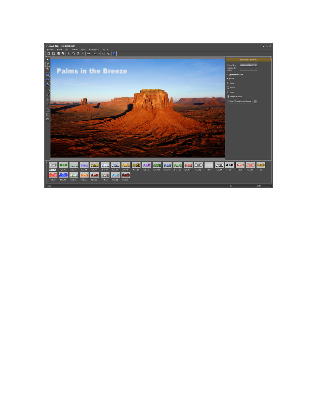Viewport: 311px width, 403px height.
Task: Click the second alignment icon in left toolbar
Action: pos(48,100)
